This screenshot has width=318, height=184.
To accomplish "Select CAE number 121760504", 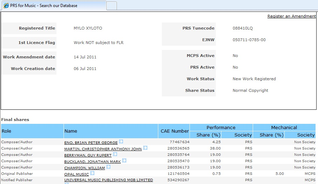I will (x=178, y=174).
